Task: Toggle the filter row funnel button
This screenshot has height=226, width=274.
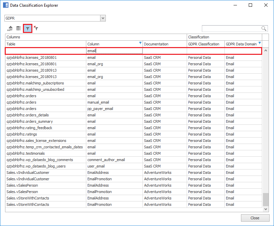Action: 28,29
